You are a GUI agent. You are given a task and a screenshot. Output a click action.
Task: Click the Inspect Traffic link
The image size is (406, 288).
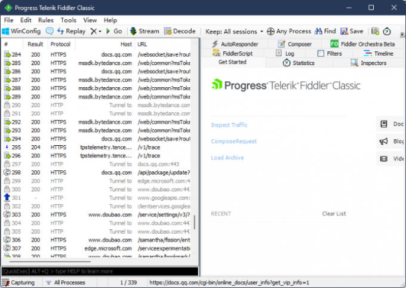(229, 125)
